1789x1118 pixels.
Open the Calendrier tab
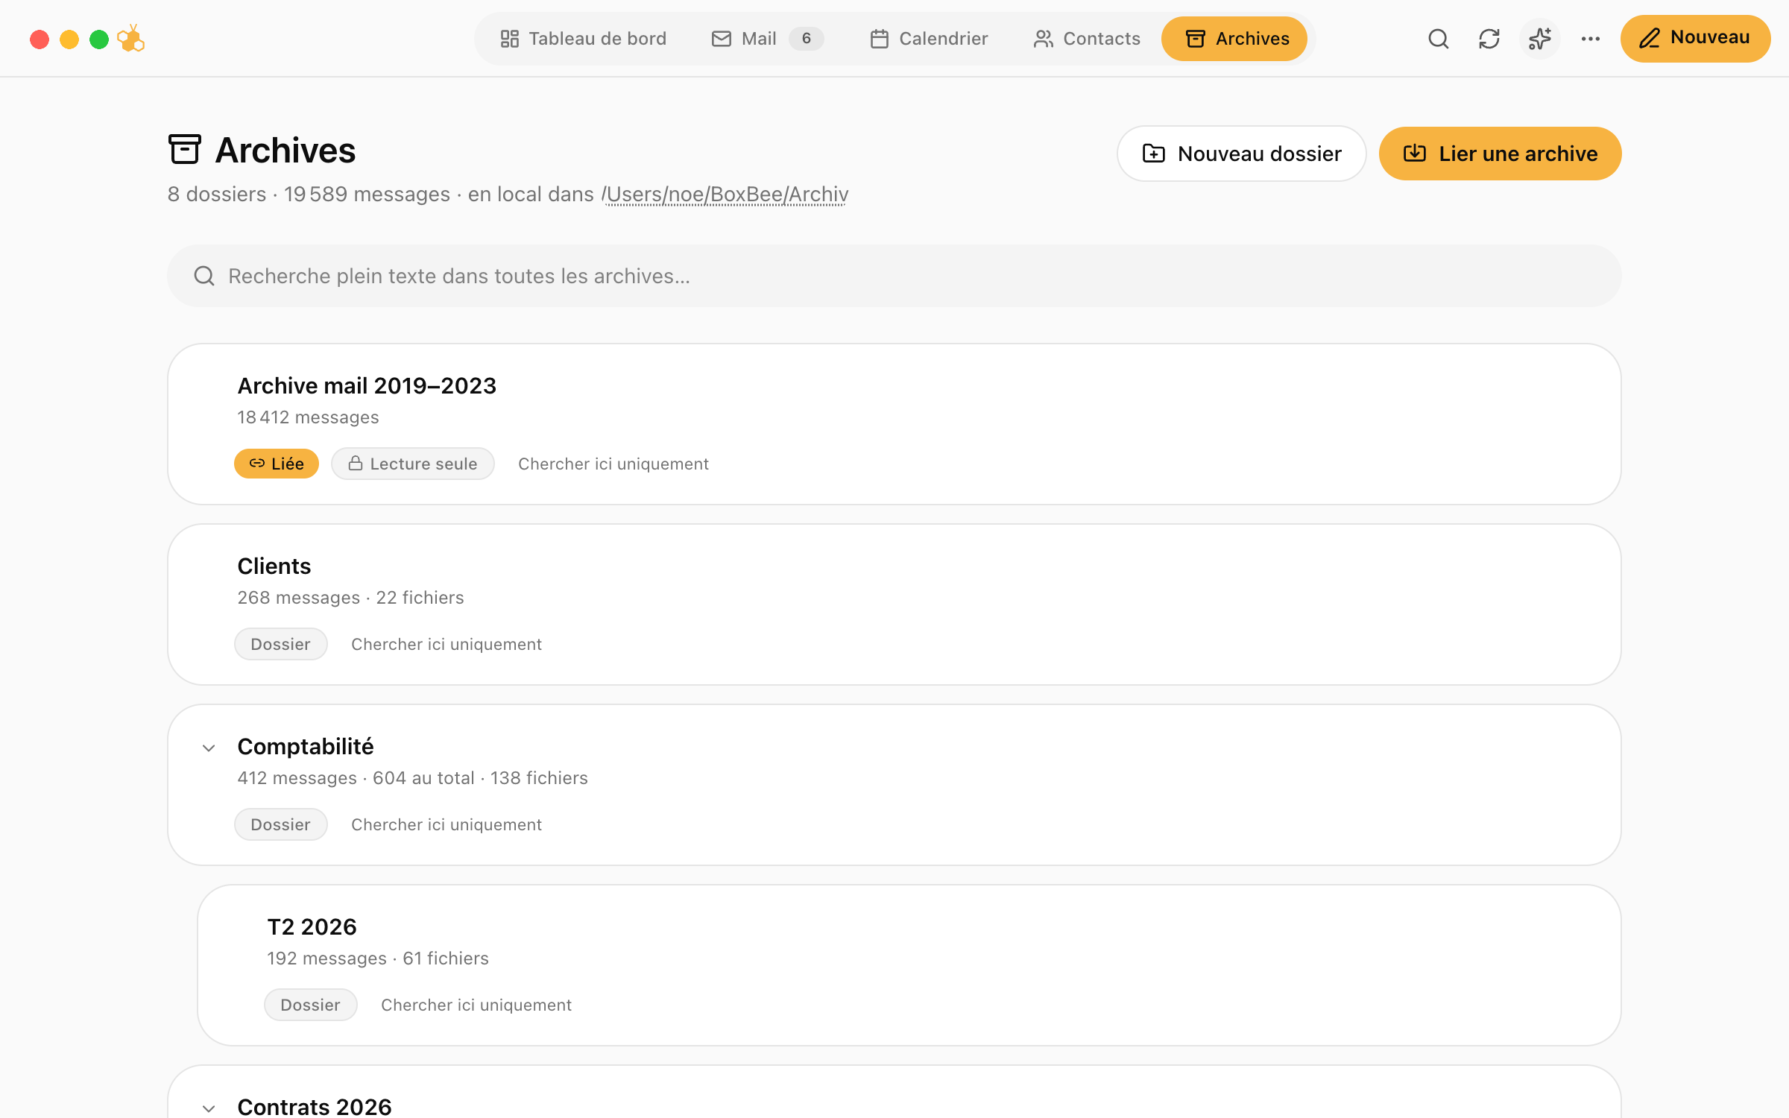point(929,39)
